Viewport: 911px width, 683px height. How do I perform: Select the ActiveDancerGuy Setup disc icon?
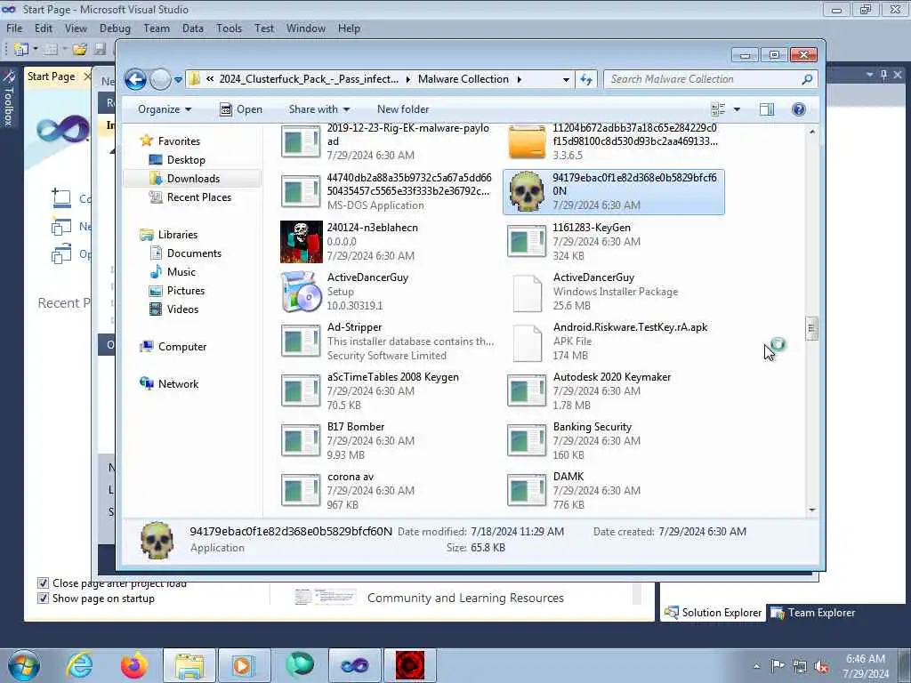301,292
